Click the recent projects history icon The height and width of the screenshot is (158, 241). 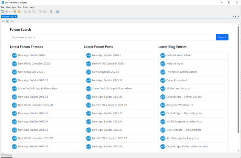7,11
